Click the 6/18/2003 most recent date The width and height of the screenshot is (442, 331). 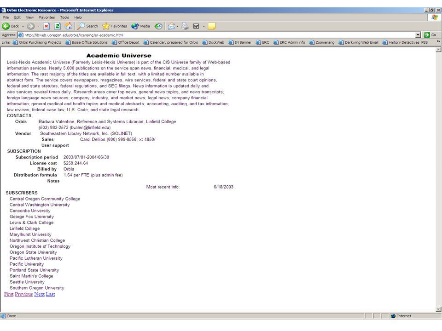[224, 187]
